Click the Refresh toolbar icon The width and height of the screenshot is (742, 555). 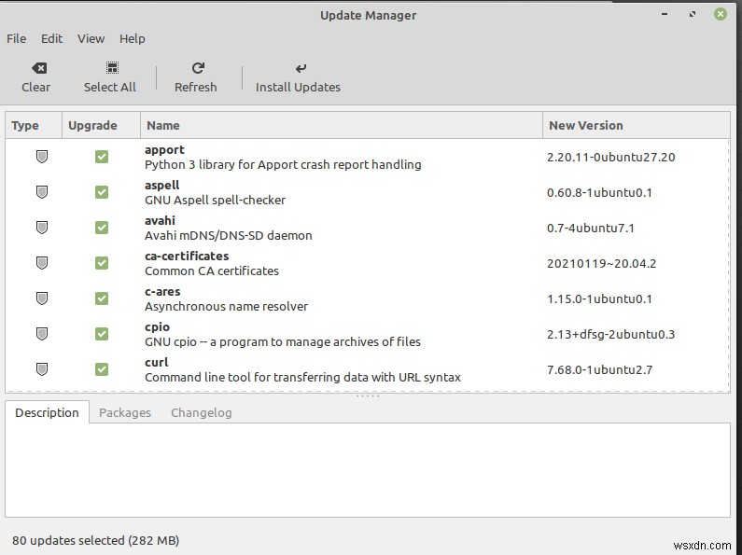pos(198,68)
